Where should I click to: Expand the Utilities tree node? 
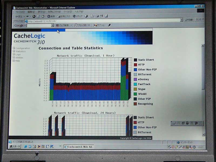click(14, 58)
